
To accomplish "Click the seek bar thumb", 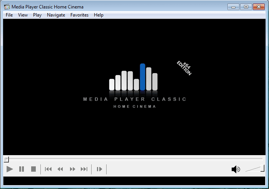I will click(x=6, y=159).
